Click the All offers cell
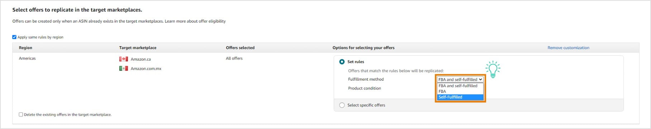 234,58
